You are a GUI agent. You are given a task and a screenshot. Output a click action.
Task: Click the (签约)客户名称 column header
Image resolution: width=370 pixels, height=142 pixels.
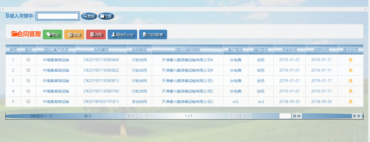(x=56, y=50)
